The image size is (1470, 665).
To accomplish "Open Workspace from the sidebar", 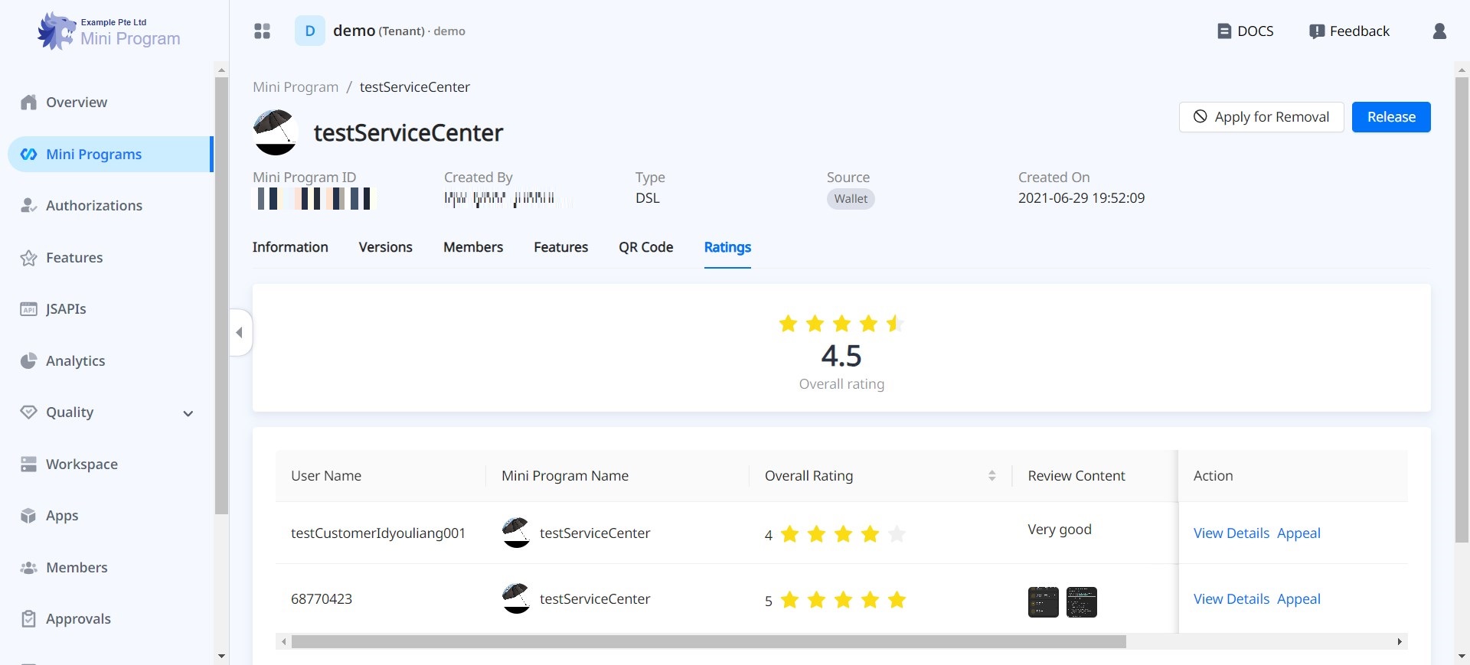I will coord(81,465).
